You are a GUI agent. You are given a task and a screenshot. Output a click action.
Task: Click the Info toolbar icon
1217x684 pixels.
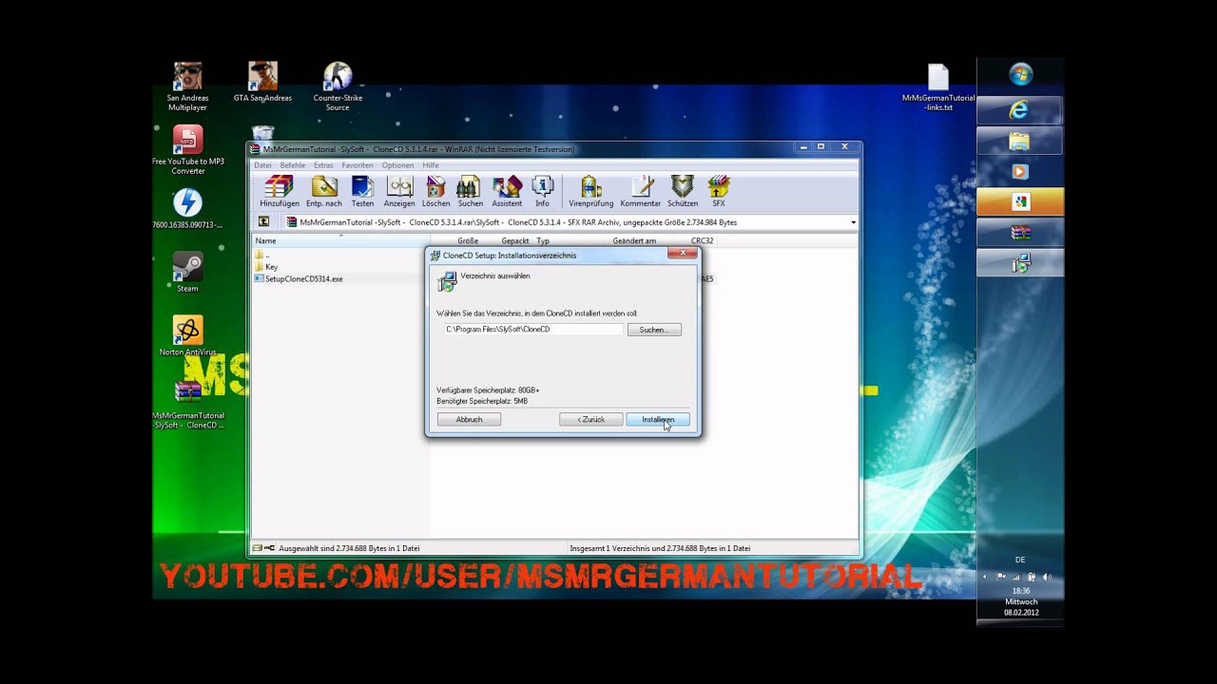pyautogui.click(x=542, y=191)
